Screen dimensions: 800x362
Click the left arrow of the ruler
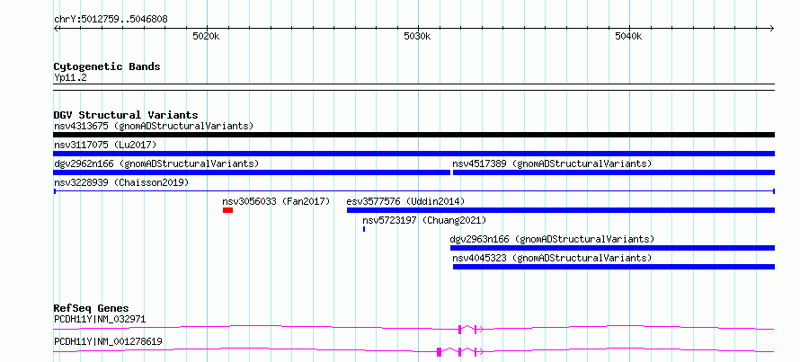pyautogui.click(x=56, y=28)
